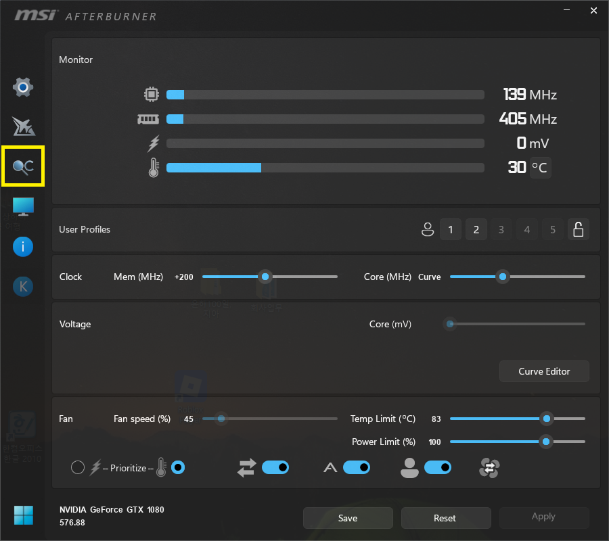Close the Afterburner window
The image size is (609, 541).
tap(593, 10)
